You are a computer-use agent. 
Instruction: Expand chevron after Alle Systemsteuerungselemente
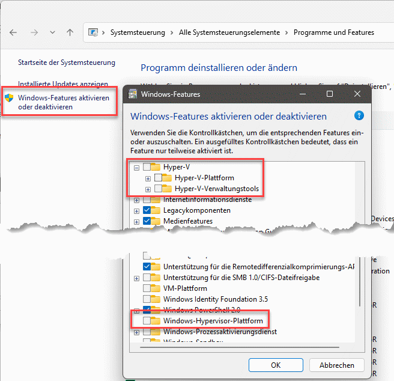[286, 32]
